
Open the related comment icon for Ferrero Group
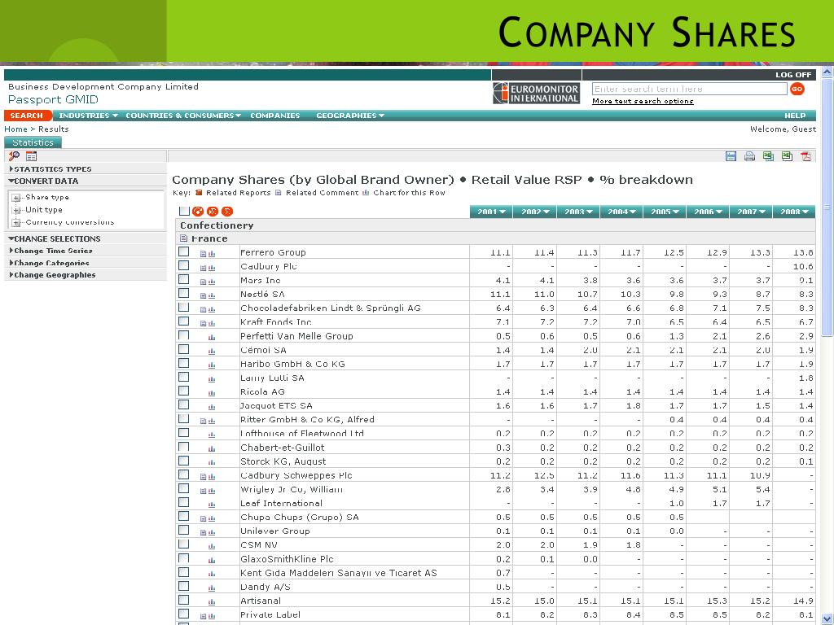point(203,254)
